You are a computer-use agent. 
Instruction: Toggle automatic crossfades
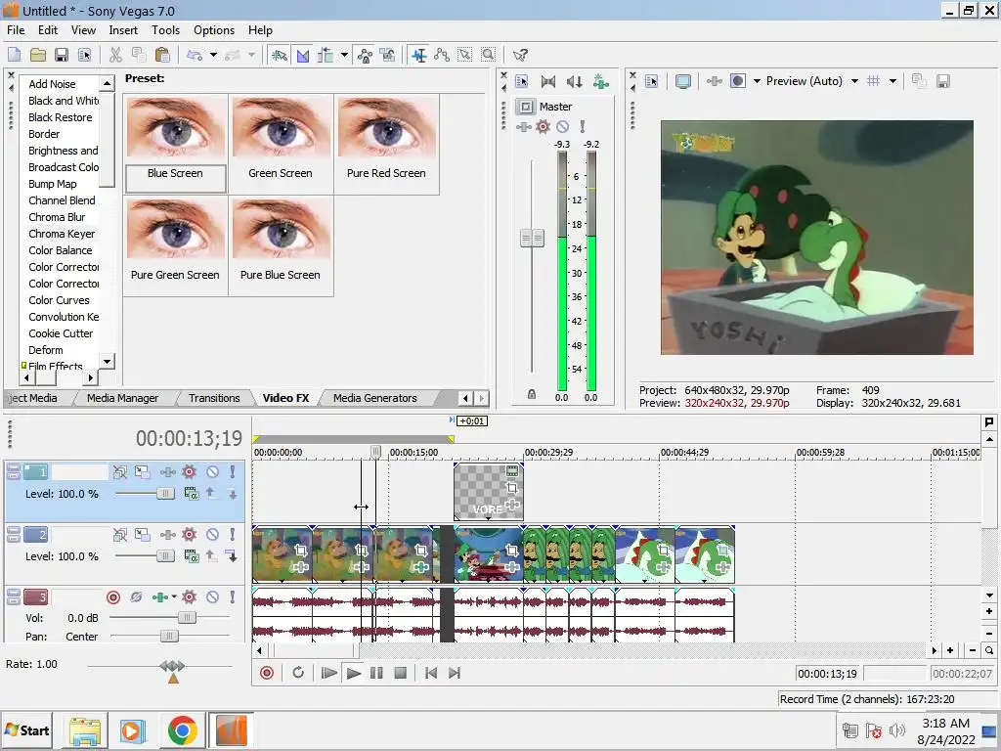303,55
